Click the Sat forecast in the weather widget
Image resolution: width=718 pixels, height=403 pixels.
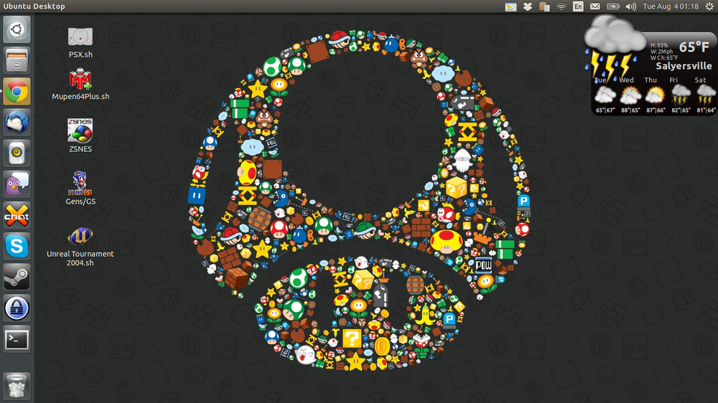pyautogui.click(x=705, y=95)
